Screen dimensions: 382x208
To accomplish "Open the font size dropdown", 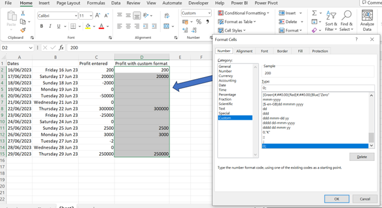I will tap(90, 16).
